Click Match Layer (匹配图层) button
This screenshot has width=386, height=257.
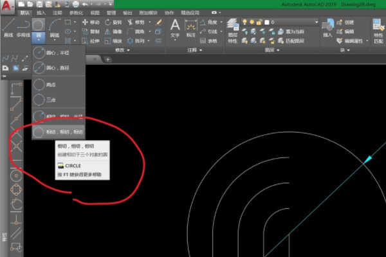pyautogui.click(x=291, y=41)
